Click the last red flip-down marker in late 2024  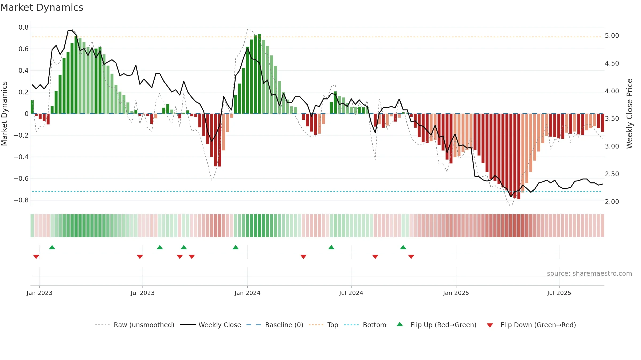tap(411, 257)
